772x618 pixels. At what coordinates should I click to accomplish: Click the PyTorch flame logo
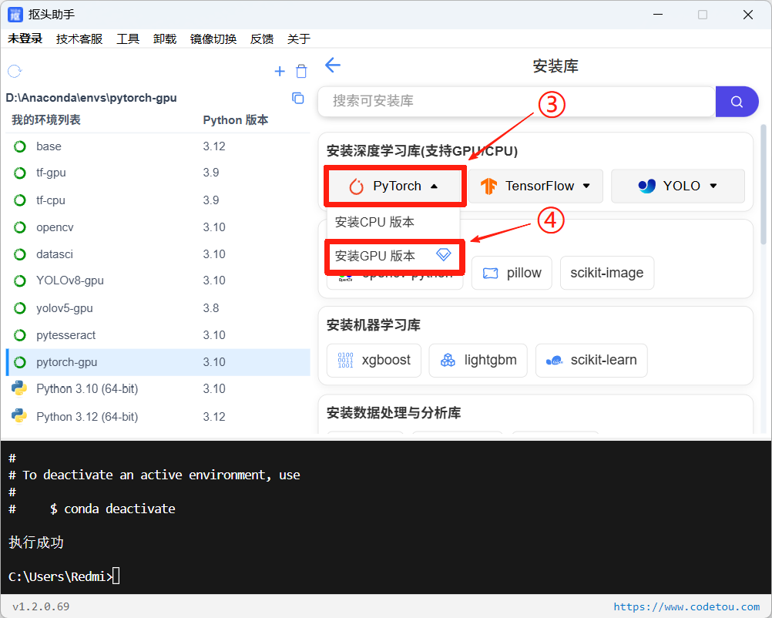[357, 186]
